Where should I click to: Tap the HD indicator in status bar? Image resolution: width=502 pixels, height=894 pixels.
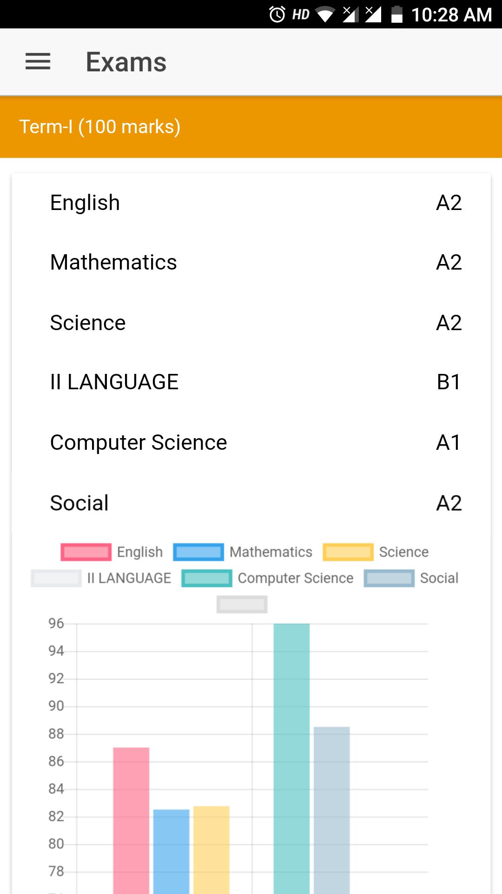(x=301, y=15)
